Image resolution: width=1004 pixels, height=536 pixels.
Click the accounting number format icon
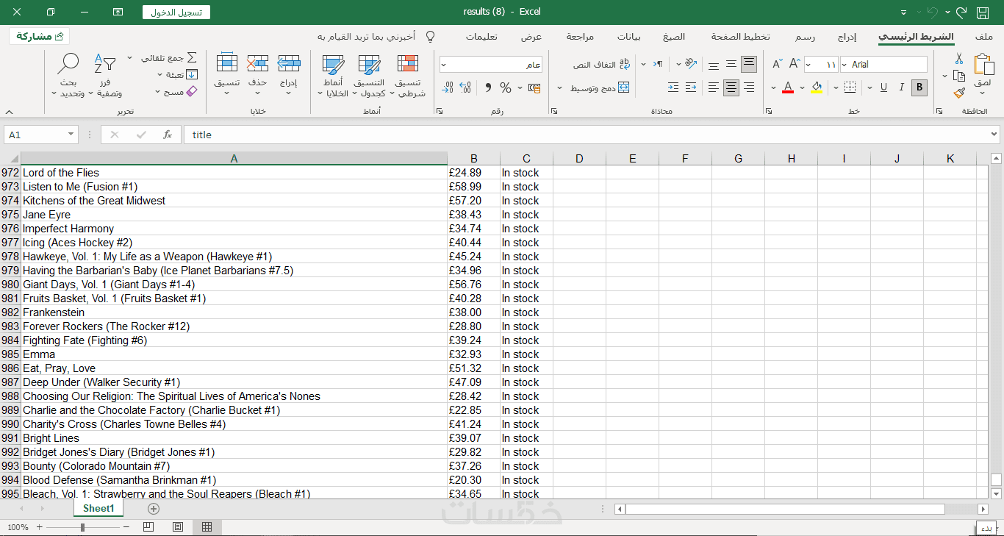tap(534, 87)
